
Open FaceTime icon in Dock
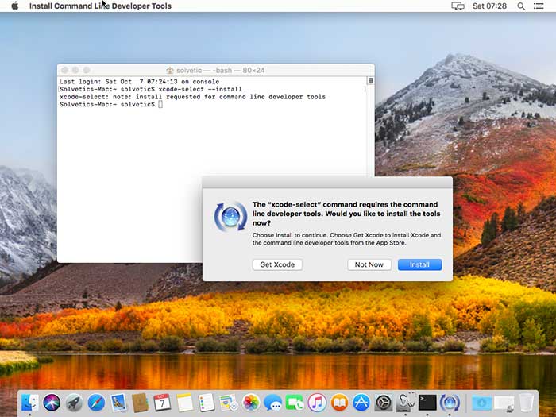click(295, 403)
